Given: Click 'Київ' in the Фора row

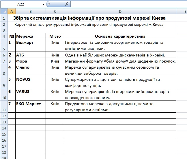Looking at the screenshot, I should pyautogui.click(x=55, y=61).
